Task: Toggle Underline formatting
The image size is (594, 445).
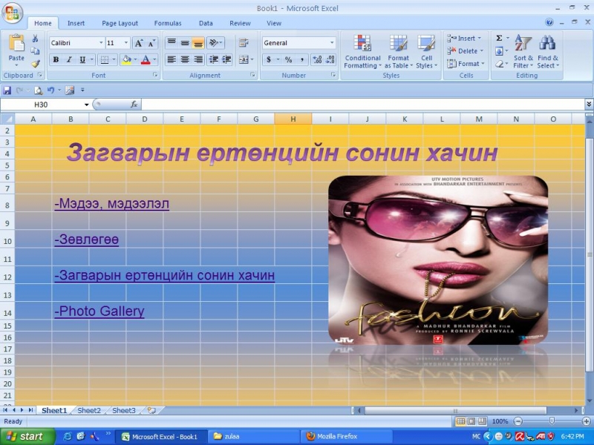Action: point(82,60)
